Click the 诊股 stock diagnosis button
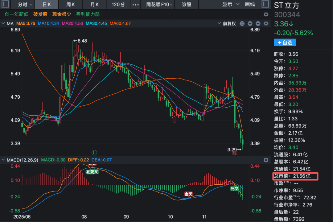This screenshot has height=222, width=333. [187, 4]
